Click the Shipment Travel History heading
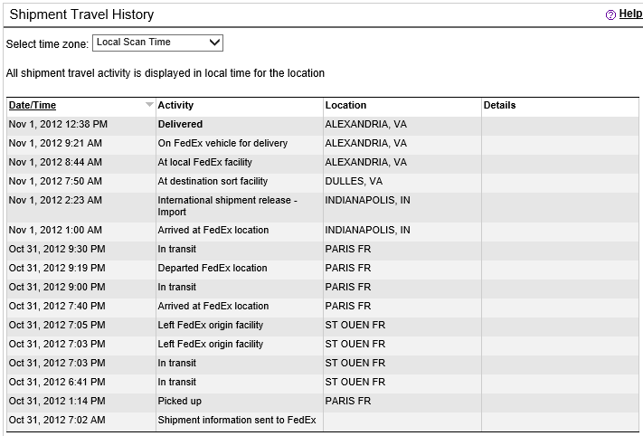This screenshot has height=436, width=643. [x=81, y=14]
